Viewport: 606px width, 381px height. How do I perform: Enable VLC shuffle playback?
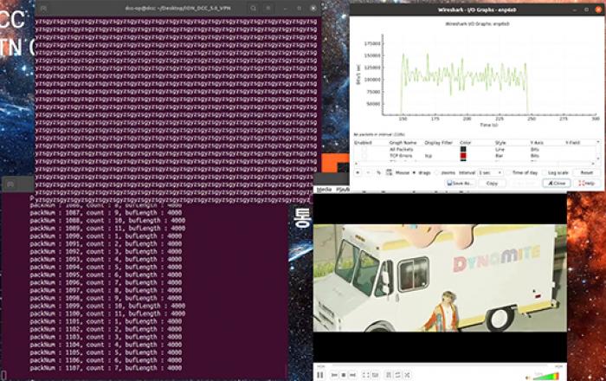point(407,375)
